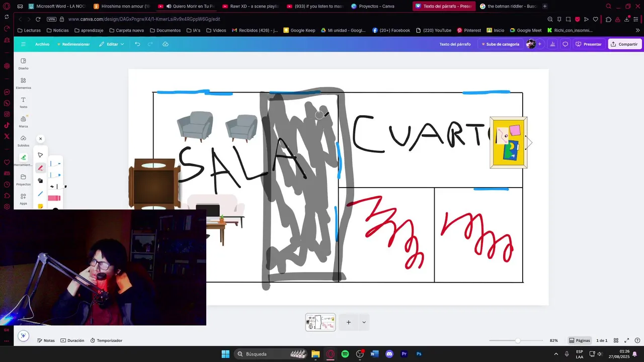Screen dimensions: 644x362
Task: Open the Subidos uploads panel
Action: click(x=23, y=141)
